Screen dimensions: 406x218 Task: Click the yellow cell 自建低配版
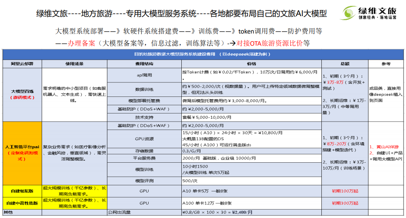22,191
